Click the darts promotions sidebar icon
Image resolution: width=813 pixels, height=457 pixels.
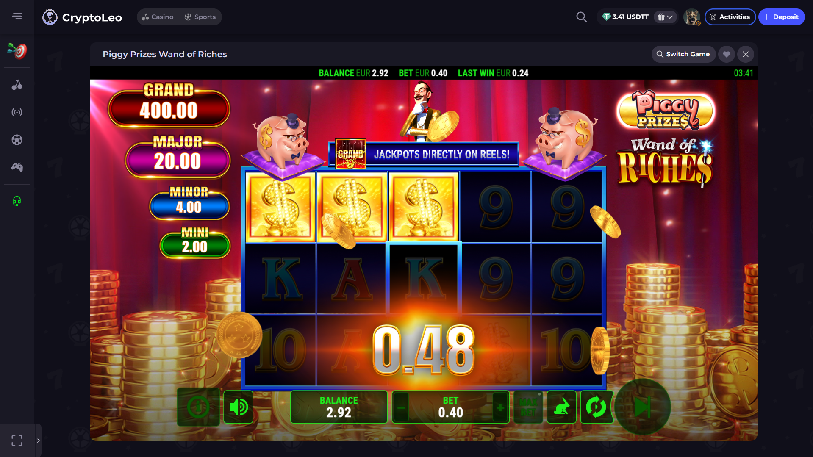coord(17,51)
